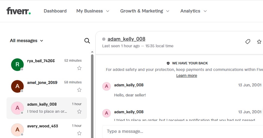Click avery_wood_453 avatar in list
Screen dimensions: 263x138
(x=17, y=130)
